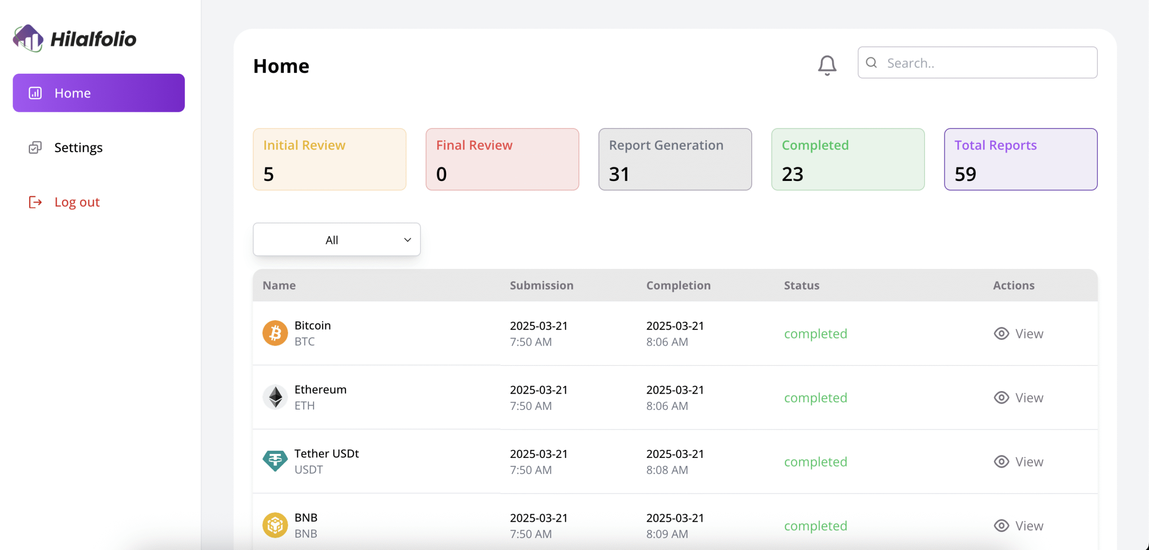Open the notifications bell
The height and width of the screenshot is (550, 1149).
(x=827, y=65)
